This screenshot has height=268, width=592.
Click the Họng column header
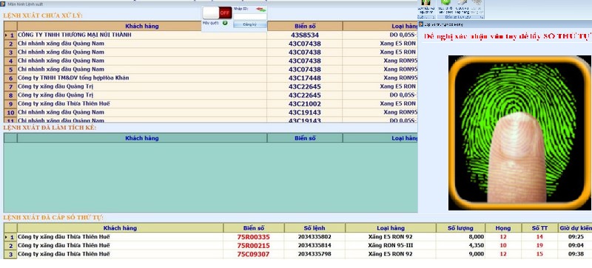pyautogui.click(x=503, y=227)
